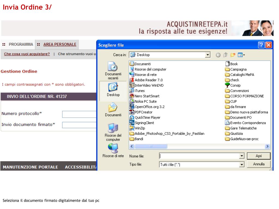Screen dimensions: 279x209
Task: Click Che cosa vuoi acquistare? link
Action: click(27, 54)
